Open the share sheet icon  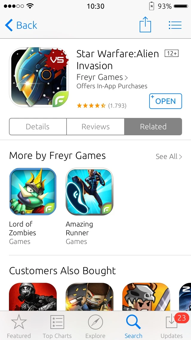coord(145,25)
